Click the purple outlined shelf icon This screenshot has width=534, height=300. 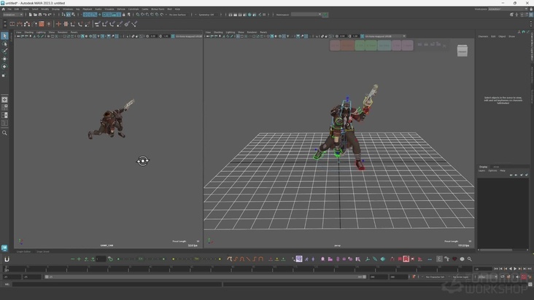tap(299, 259)
